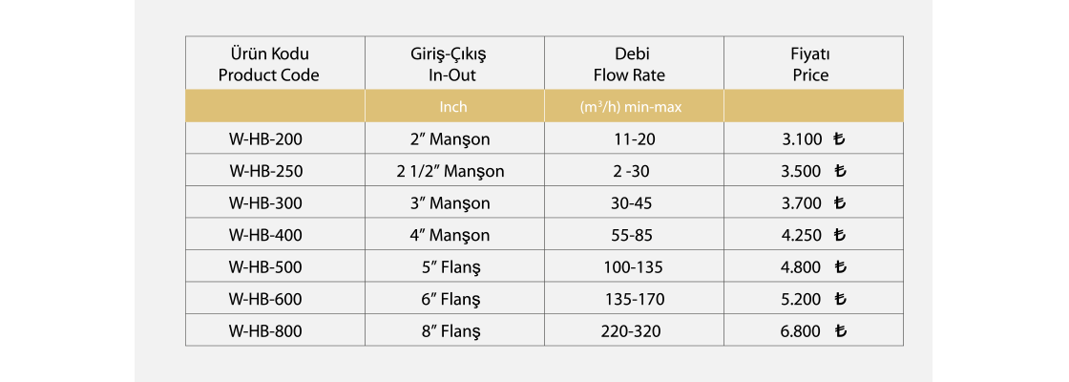The width and height of the screenshot is (1069, 382).
Task: Click the lira symbol next to 4.800
Action: pos(840,267)
